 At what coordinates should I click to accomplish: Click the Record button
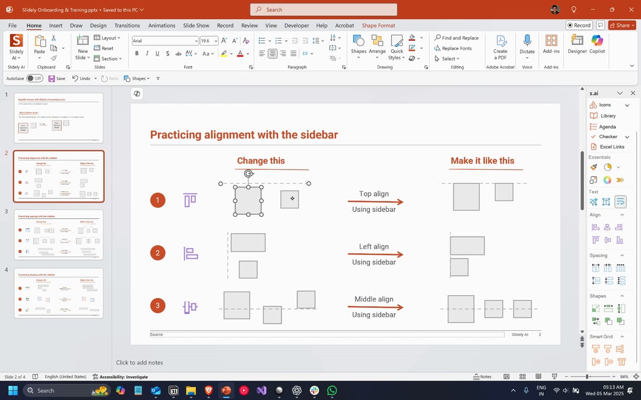[579, 26]
